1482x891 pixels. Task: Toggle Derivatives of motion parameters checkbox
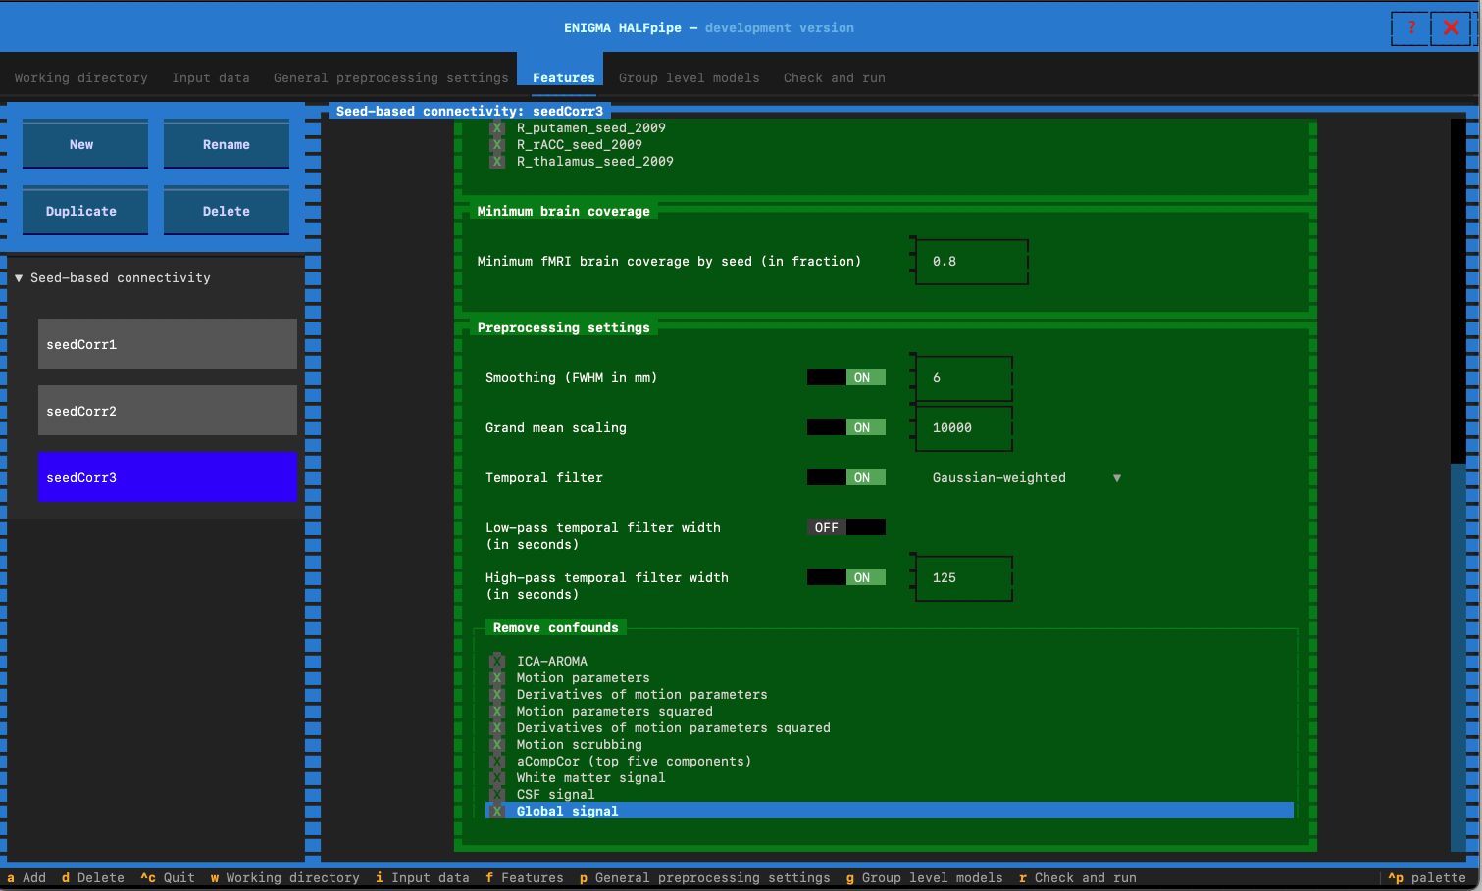point(497,695)
